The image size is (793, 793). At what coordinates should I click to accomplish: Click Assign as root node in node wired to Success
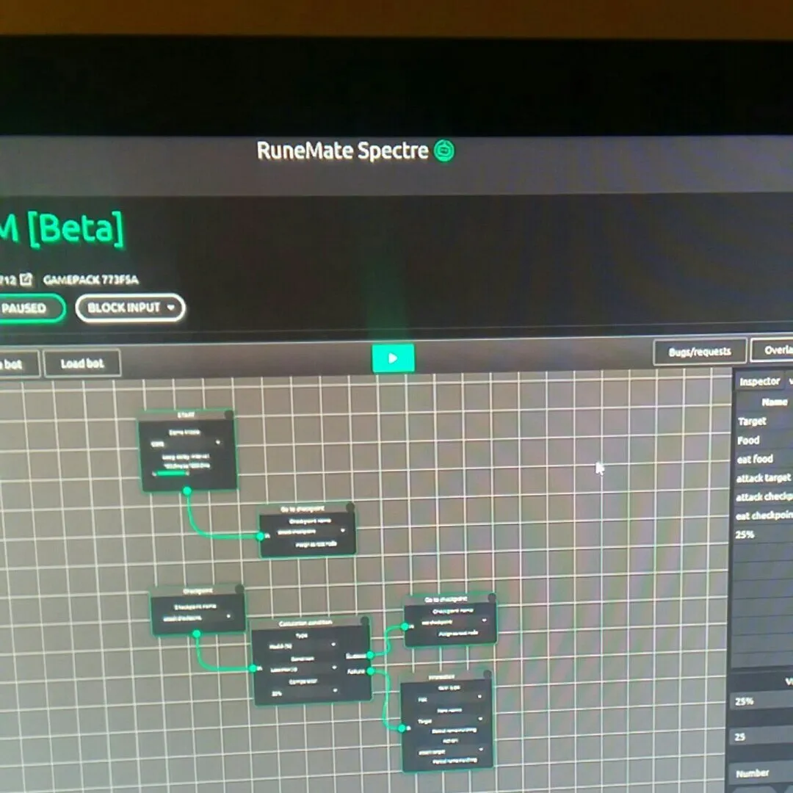[x=457, y=633]
